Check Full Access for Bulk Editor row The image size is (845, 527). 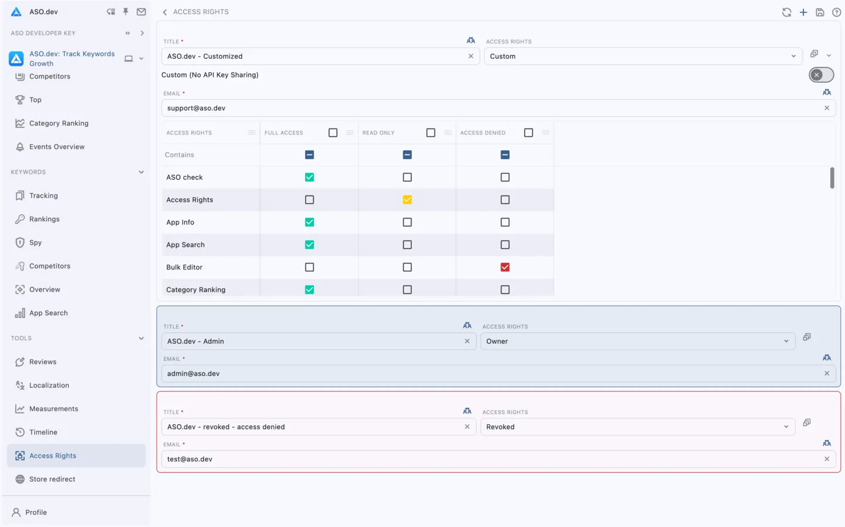pos(309,267)
